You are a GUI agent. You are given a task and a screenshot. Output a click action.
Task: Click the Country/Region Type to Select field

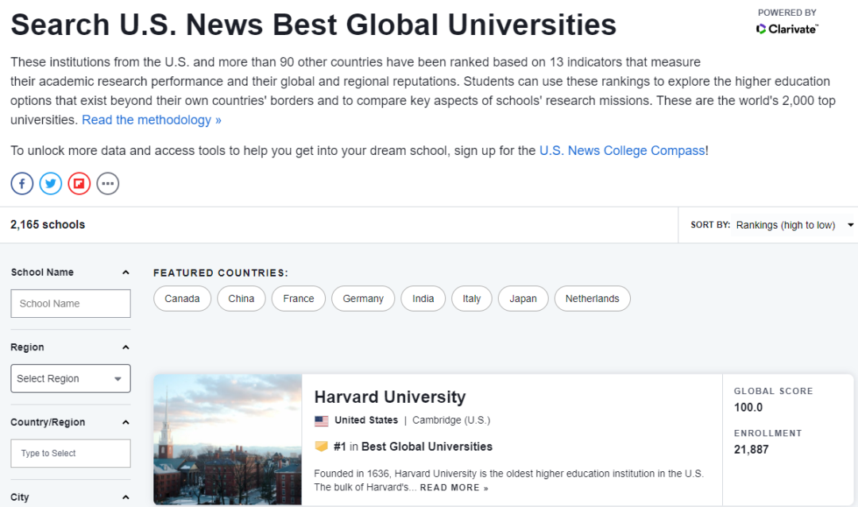(71, 453)
